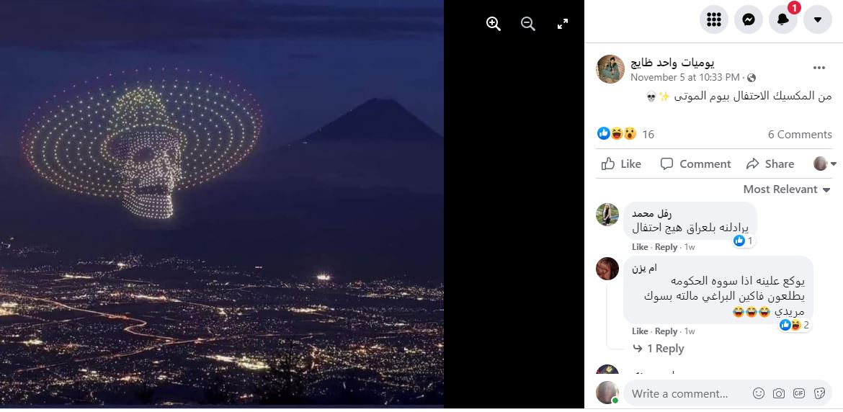Viewport: 843px width, 412px height.
Task: Attach a photo with camera icon
Action: point(779,393)
